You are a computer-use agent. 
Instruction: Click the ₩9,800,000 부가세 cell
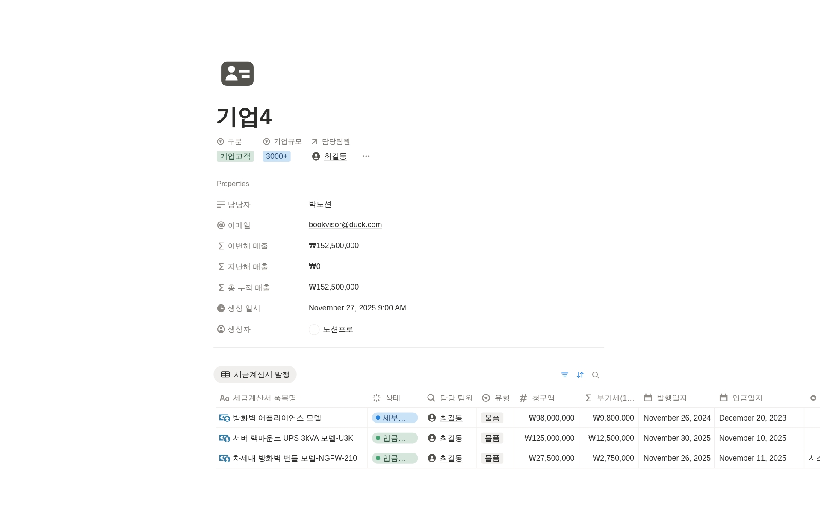click(609, 418)
